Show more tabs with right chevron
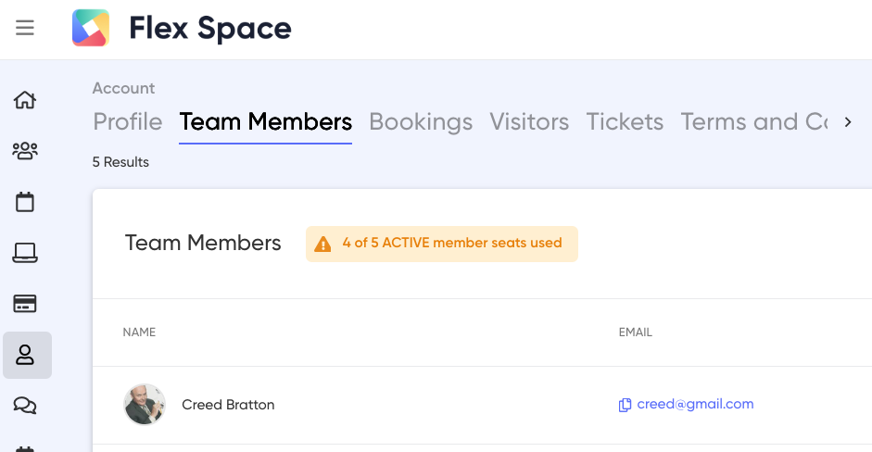872x452 pixels. (x=848, y=121)
